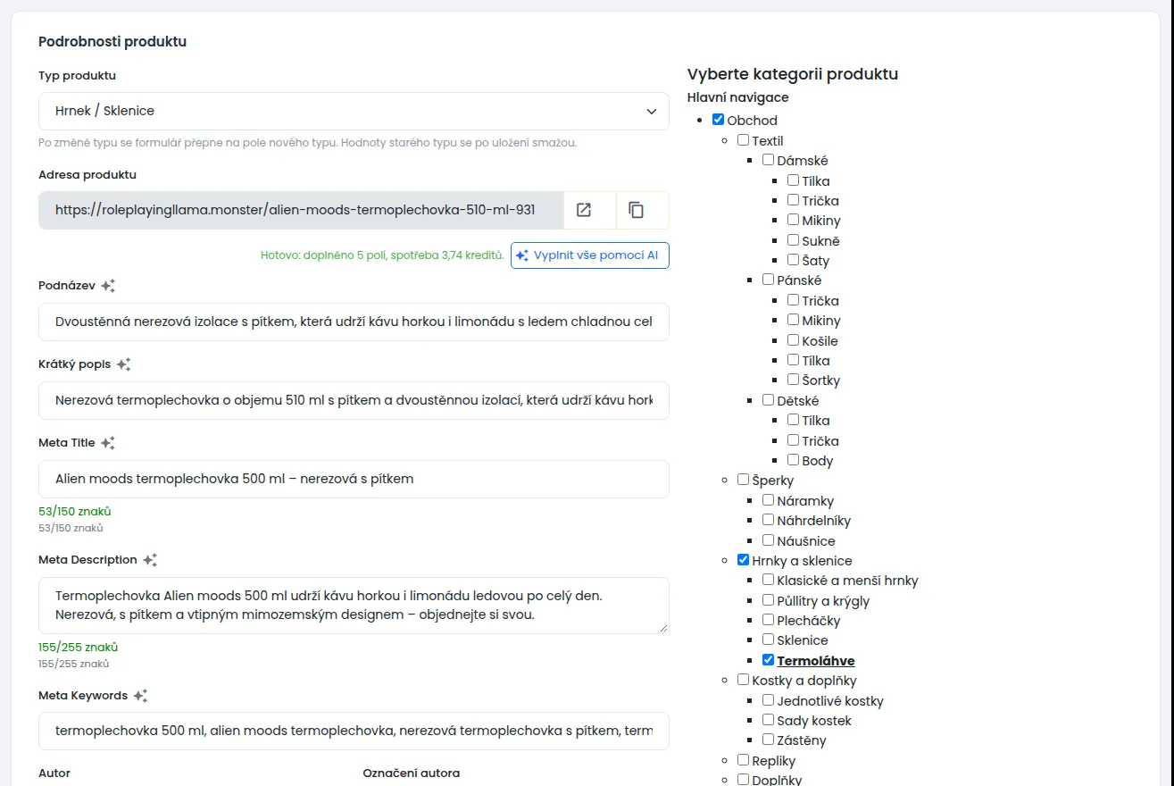1174x786 pixels.
Task: Check the Šortky checkbox
Action: 793,380
